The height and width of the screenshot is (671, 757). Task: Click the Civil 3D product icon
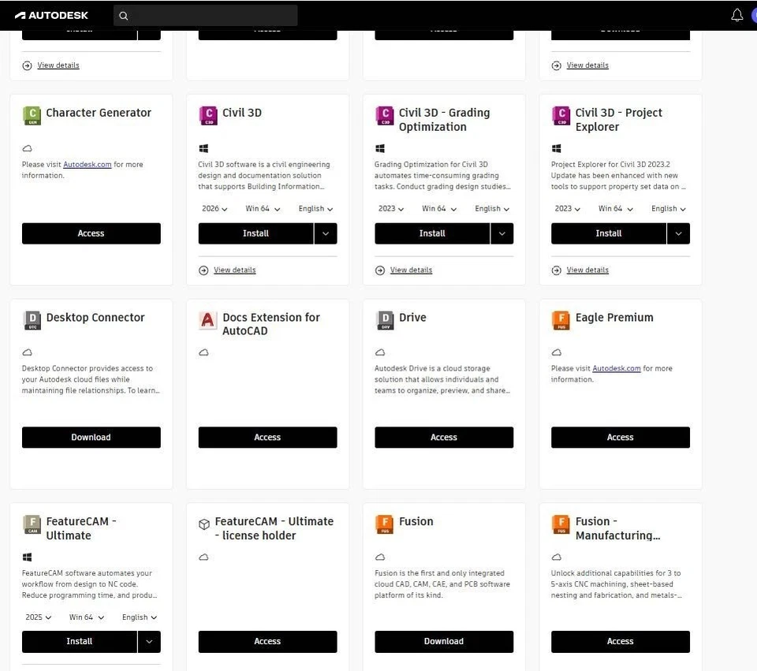(208, 114)
